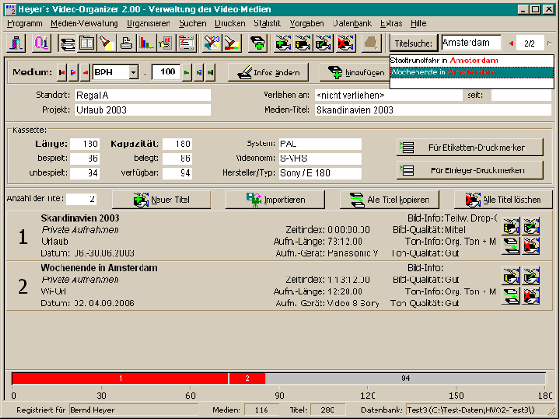559x419 pixels.
Task: Jump to the first medium with the leftmost arrow
Action: [62, 73]
